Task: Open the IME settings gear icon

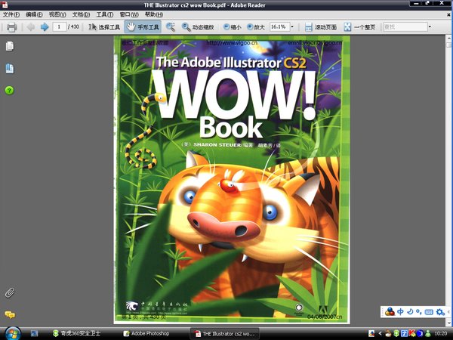Action: coord(440,311)
